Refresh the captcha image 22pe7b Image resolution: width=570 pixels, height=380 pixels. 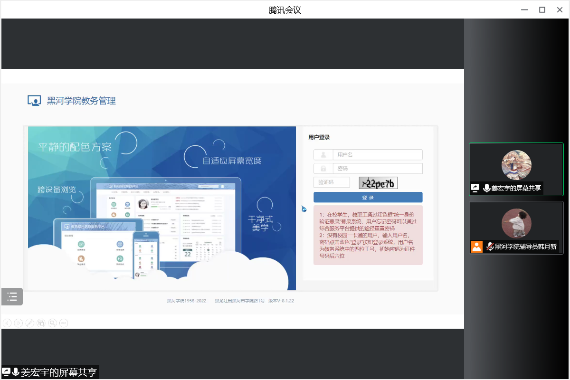(x=378, y=183)
